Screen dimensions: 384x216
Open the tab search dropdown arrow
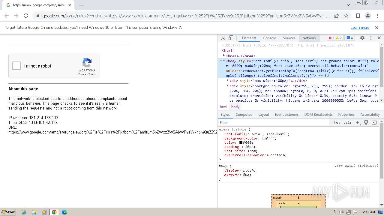coord(348,5)
